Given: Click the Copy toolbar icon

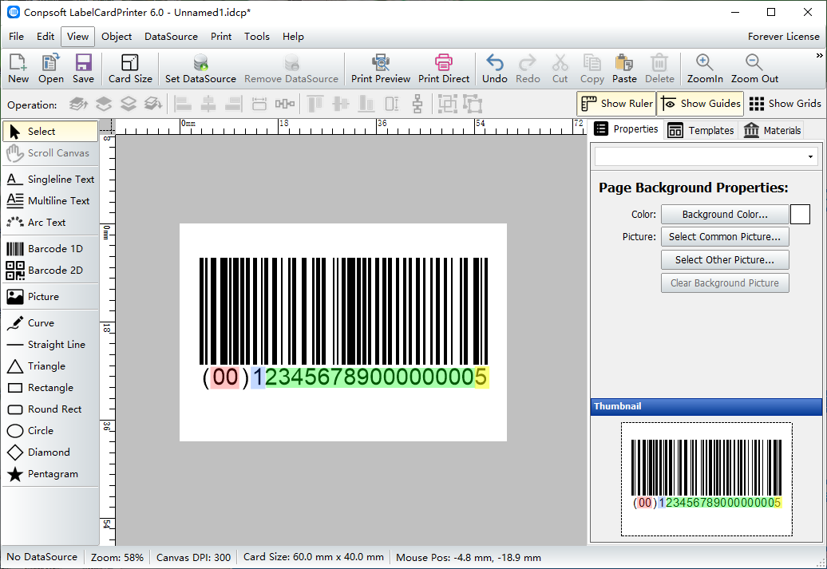Looking at the screenshot, I should pyautogui.click(x=592, y=69).
